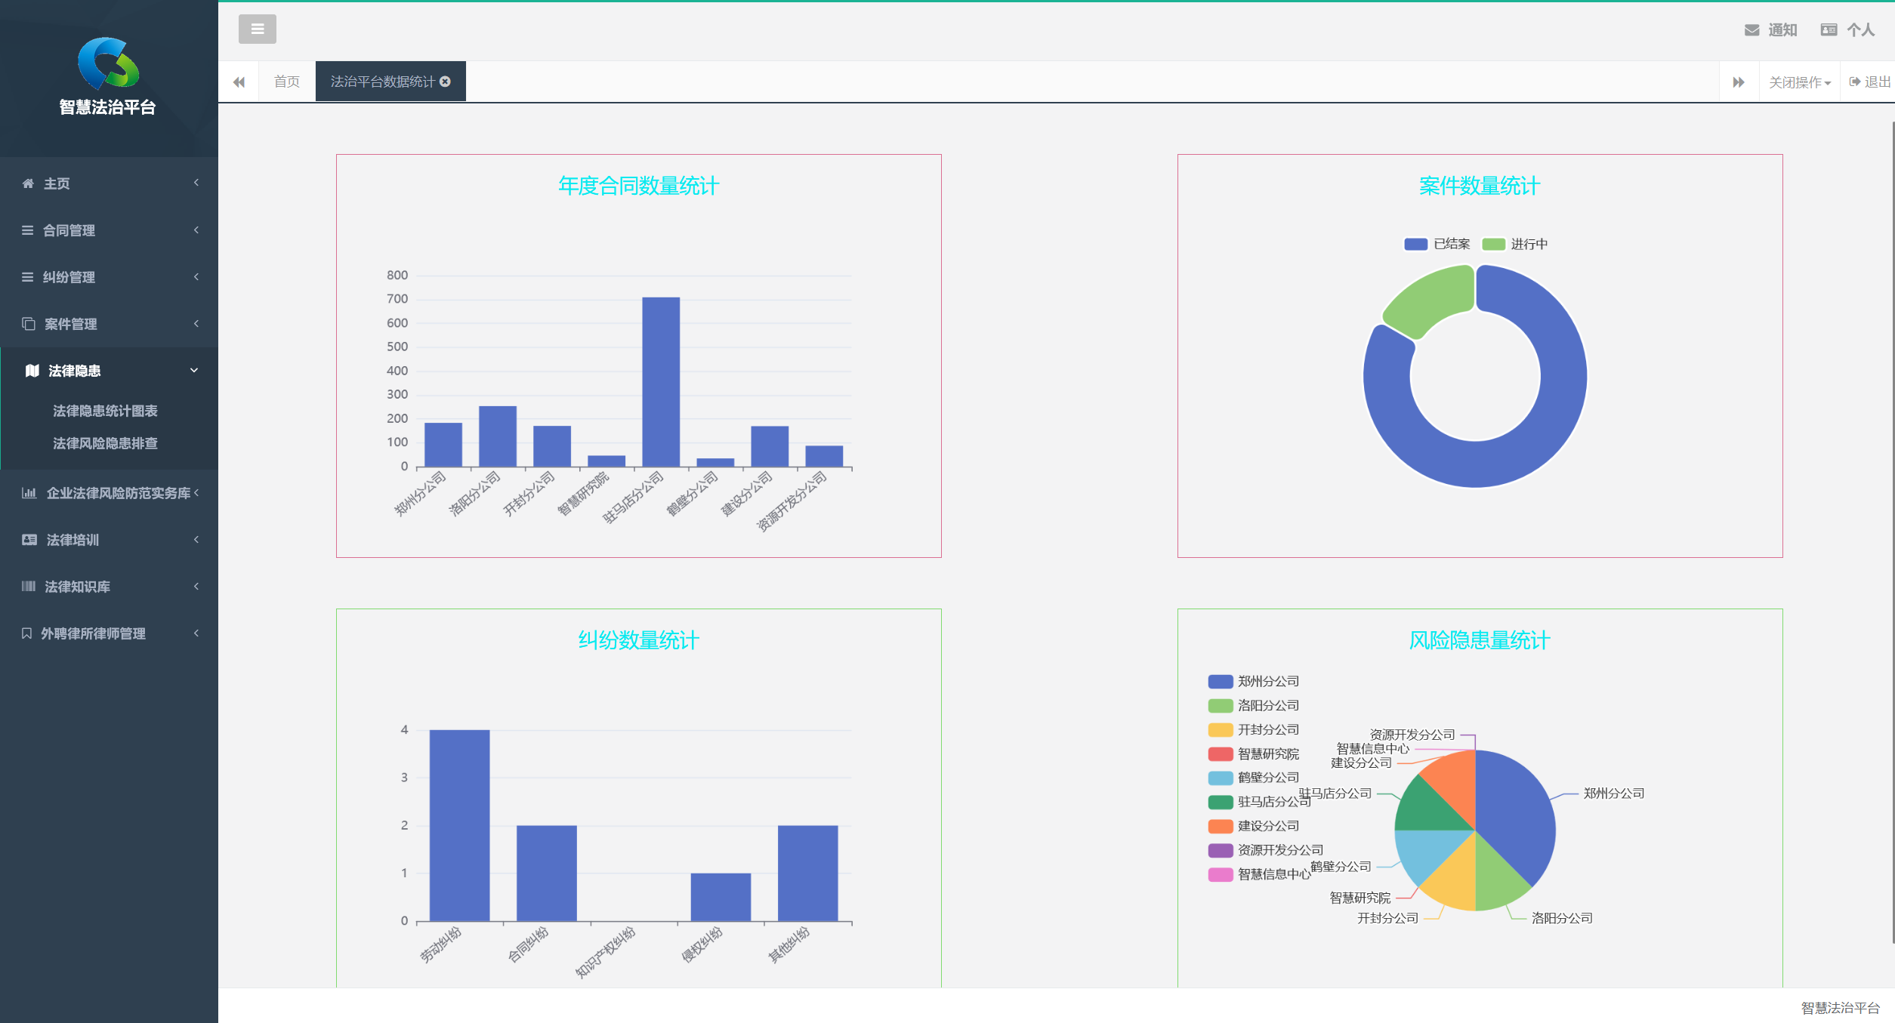
Task: Open the 个人 profile card icon
Action: (x=1829, y=30)
